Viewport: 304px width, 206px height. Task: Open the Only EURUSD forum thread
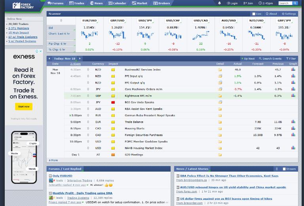62,176
